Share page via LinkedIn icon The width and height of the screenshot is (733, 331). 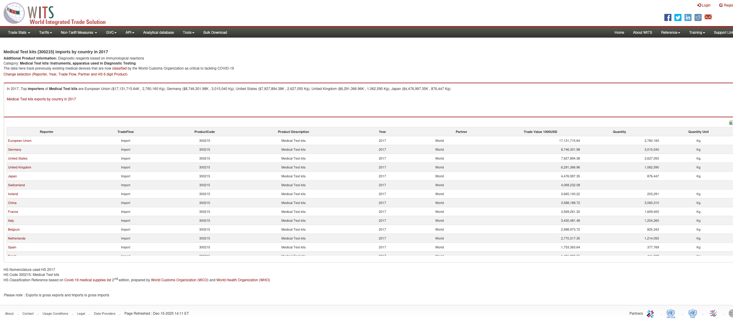pyautogui.click(x=688, y=17)
